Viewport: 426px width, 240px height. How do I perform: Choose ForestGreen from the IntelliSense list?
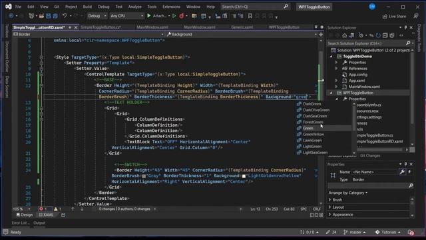313,122
